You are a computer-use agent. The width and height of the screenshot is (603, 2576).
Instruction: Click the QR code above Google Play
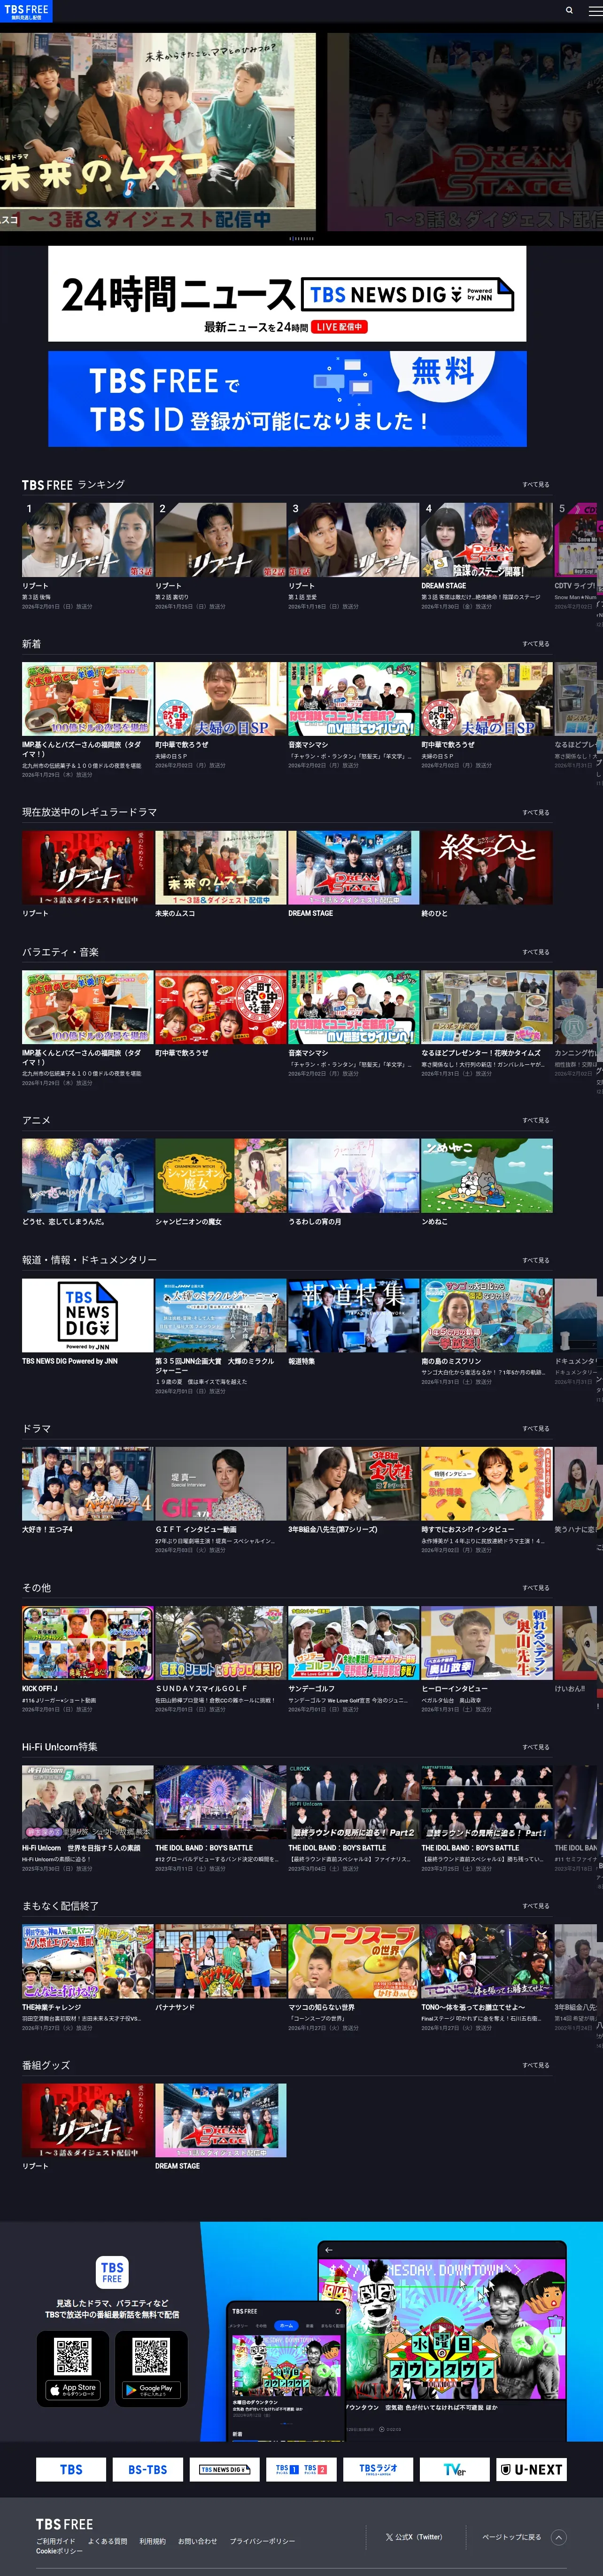pyautogui.click(x=151, y=2356)
